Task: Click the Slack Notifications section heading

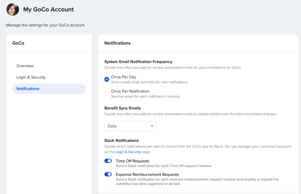Action: [121, 141]
